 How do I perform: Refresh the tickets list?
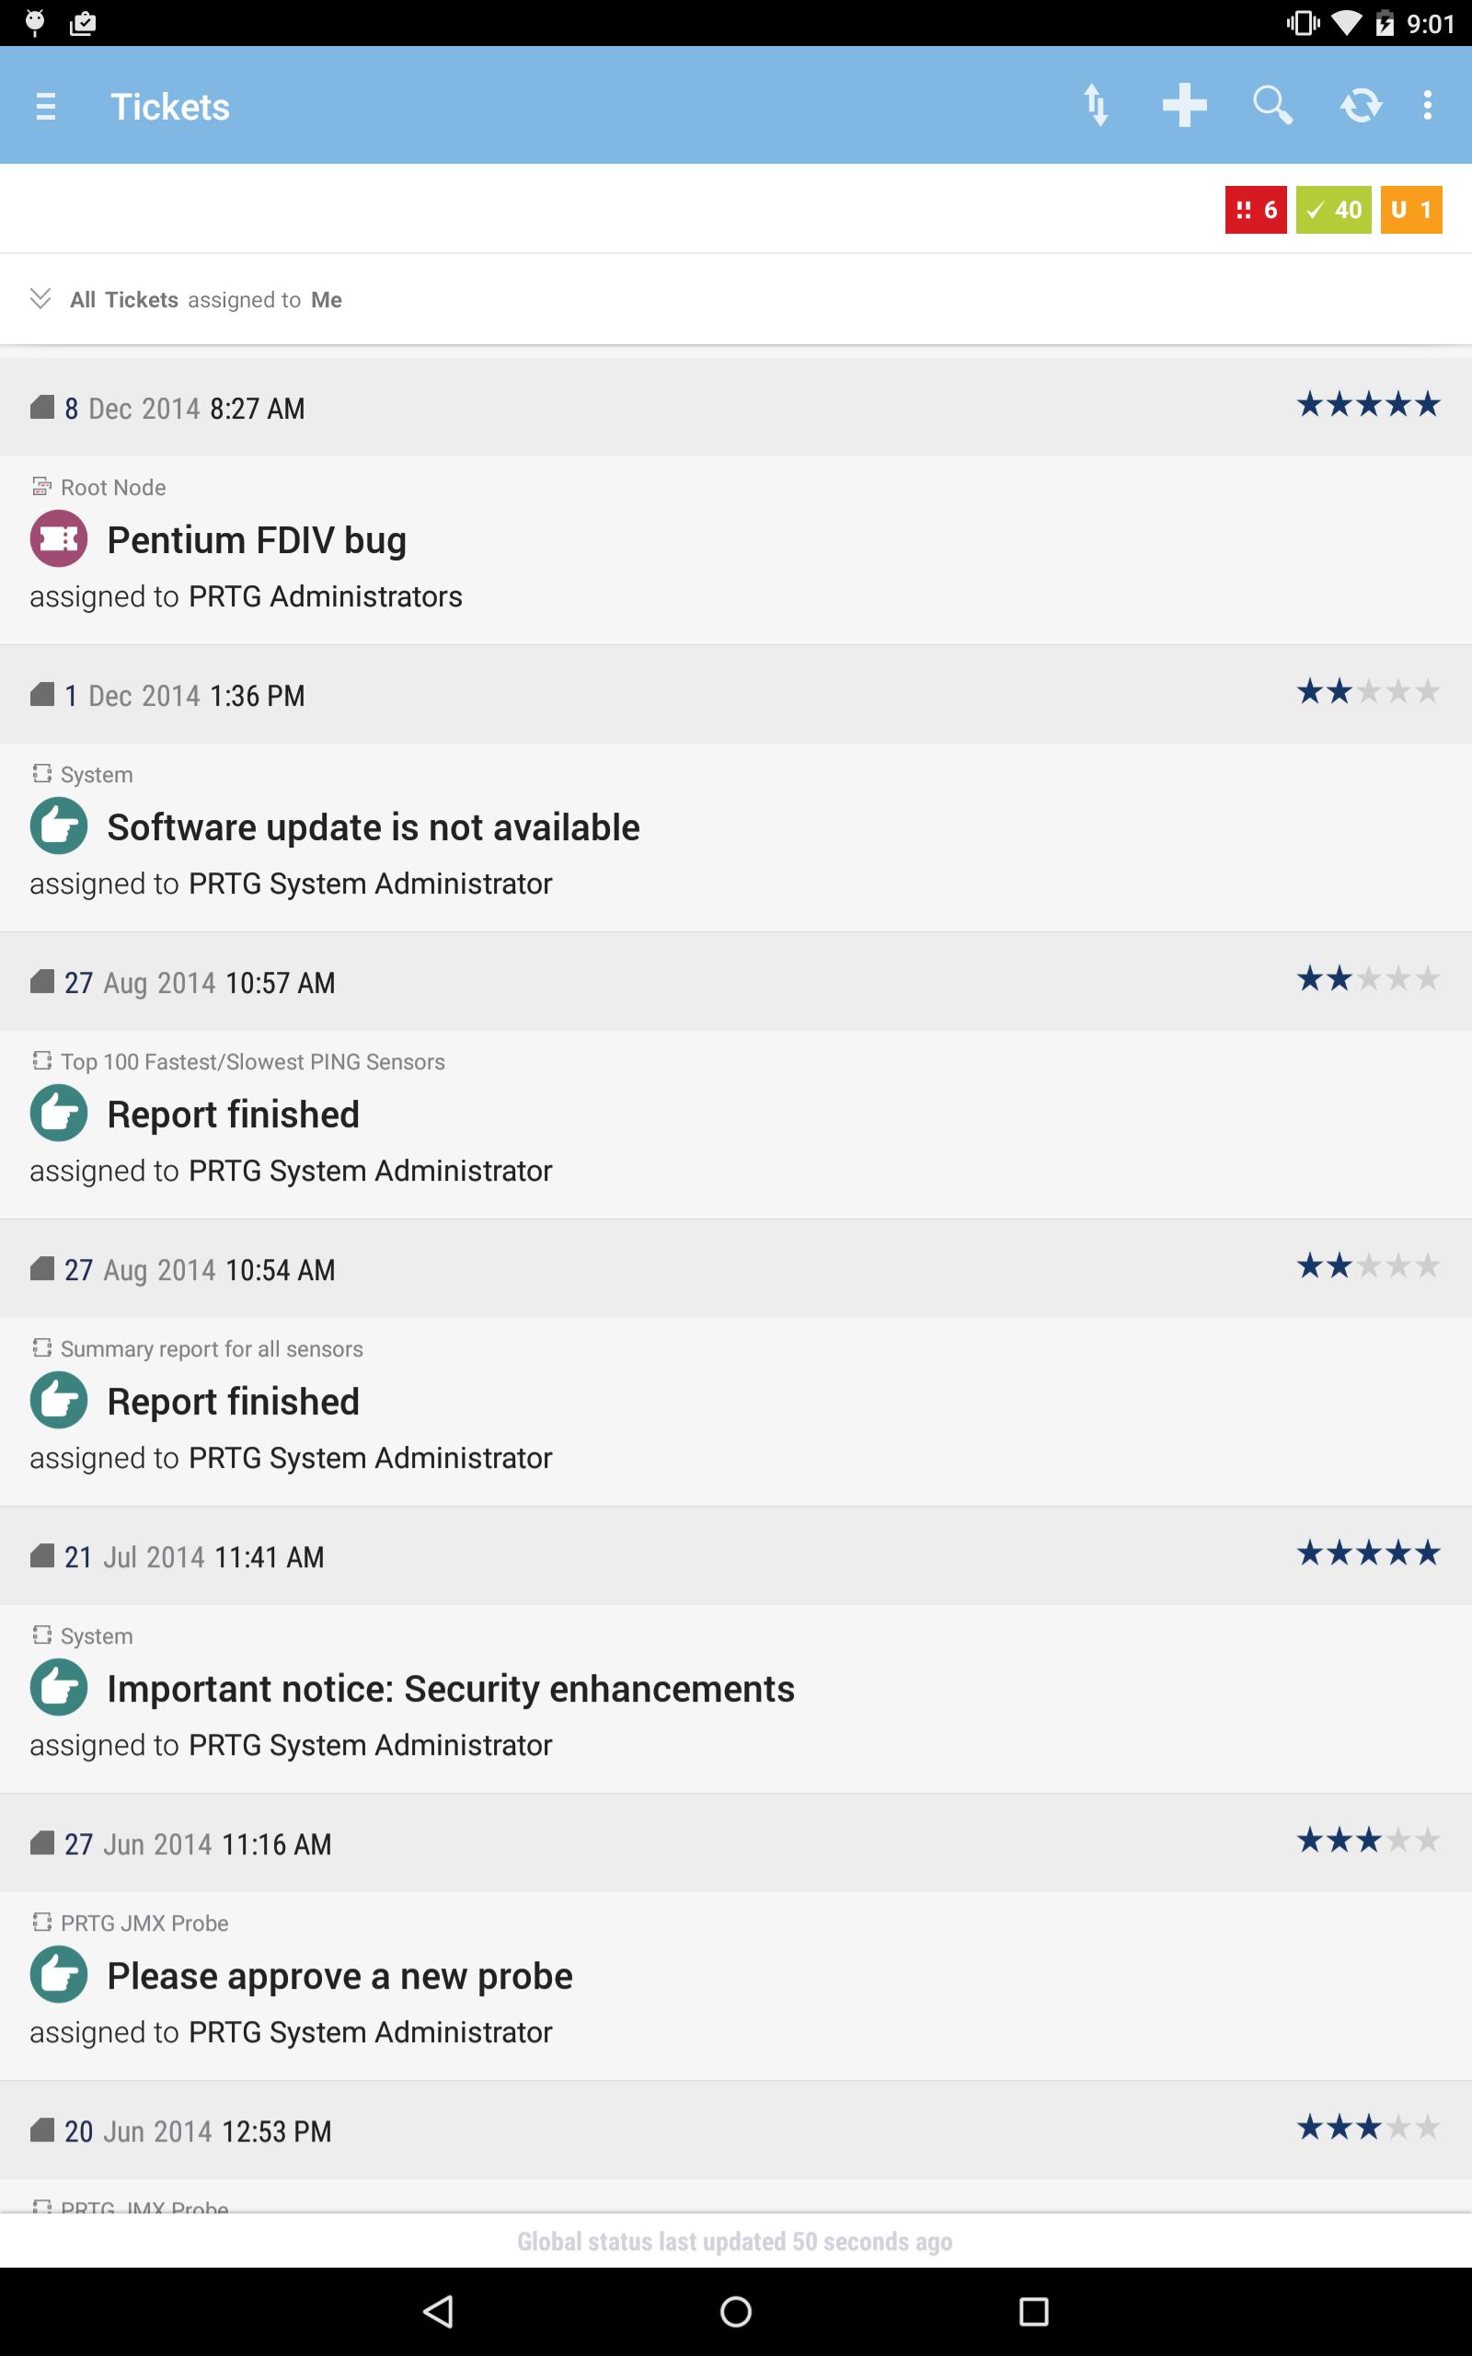pyautogui.click(x=1360, y=105)
